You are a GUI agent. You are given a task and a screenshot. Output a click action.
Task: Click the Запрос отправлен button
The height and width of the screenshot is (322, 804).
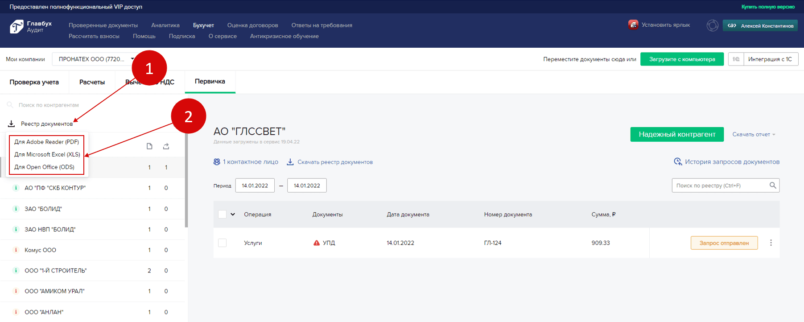724,243
